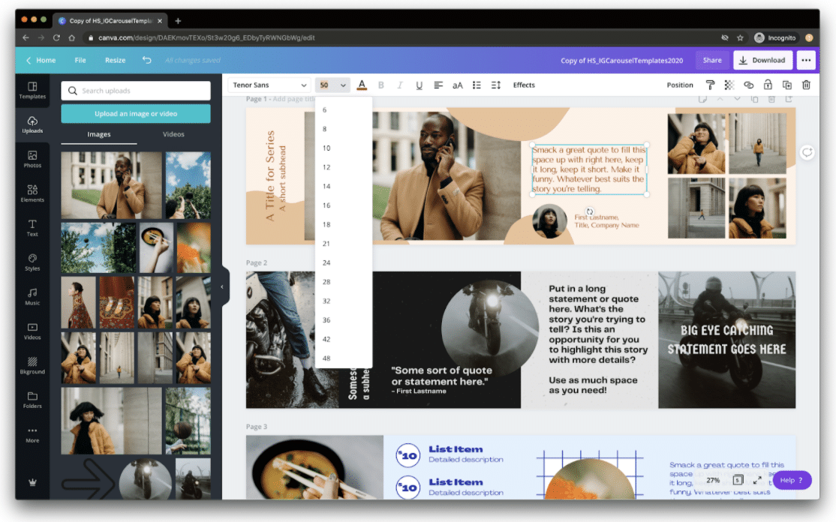
Task: Toggle bold formatting
Action: [x=380, y=85]
